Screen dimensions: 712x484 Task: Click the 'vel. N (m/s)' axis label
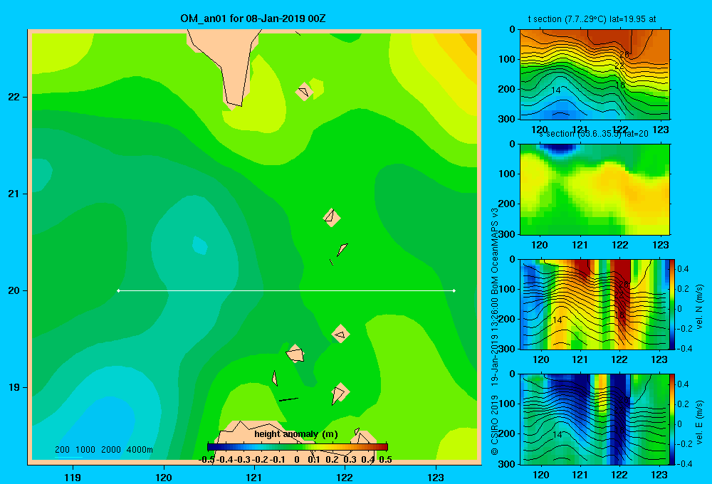click(699, 307)
